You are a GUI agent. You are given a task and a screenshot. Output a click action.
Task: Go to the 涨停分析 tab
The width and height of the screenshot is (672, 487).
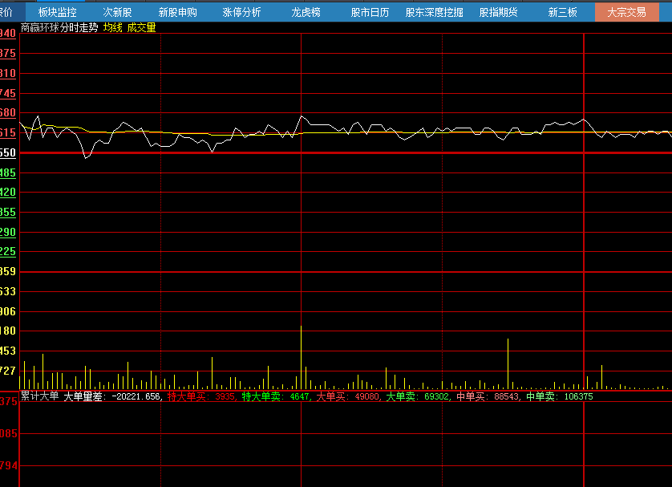click(241, 12)
